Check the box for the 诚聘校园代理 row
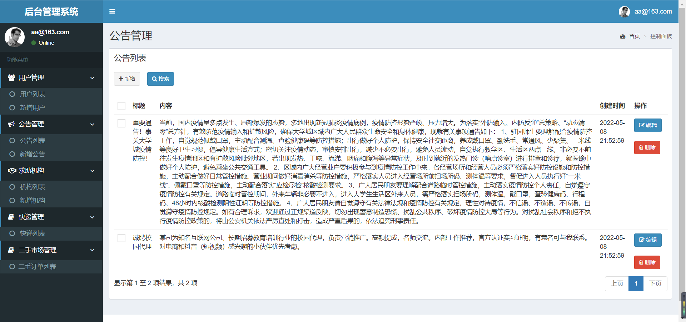This screenshot has width=686, height=322. [121, 238]
